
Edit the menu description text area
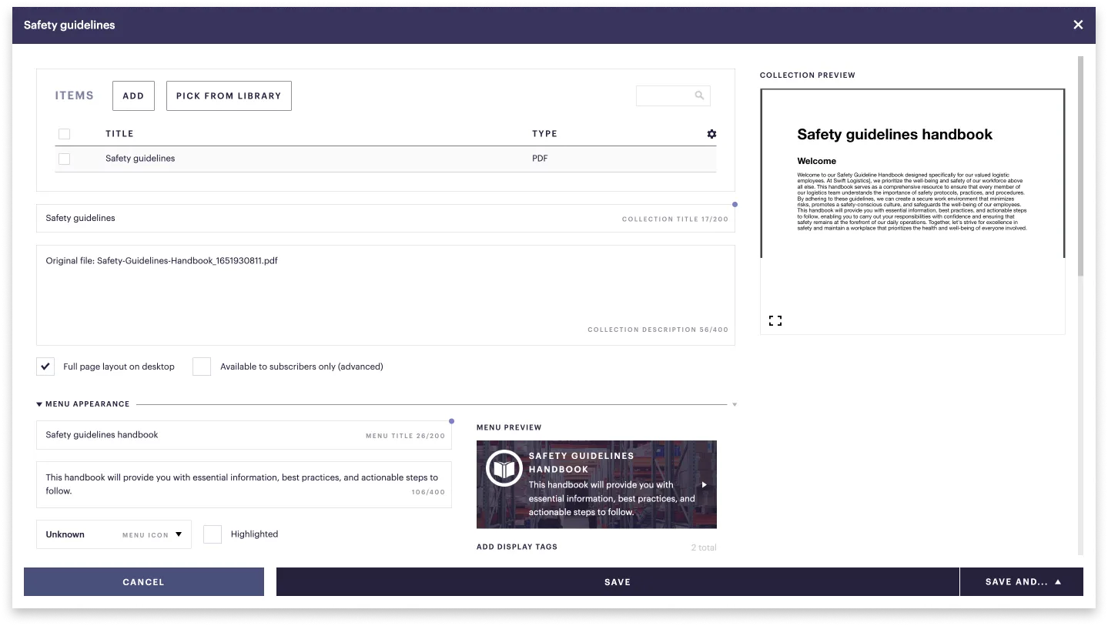pos(243,485)
